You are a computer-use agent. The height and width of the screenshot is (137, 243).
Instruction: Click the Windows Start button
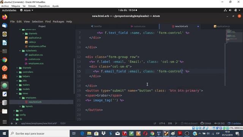[x=4, y=134]
